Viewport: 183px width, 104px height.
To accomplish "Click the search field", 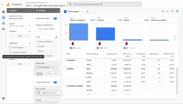I will [x=104, y=4].
